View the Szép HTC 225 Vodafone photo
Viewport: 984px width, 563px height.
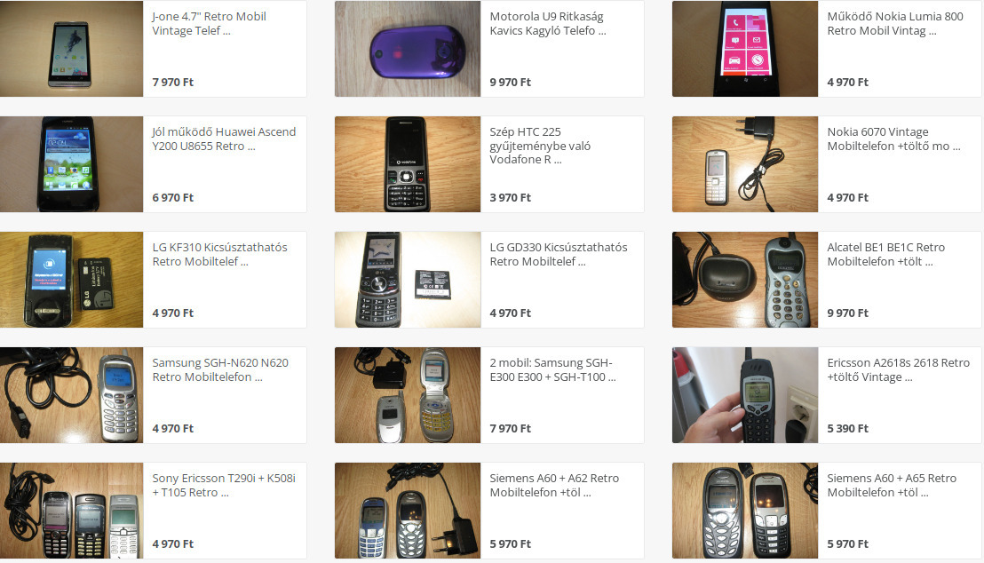point(408,163)
